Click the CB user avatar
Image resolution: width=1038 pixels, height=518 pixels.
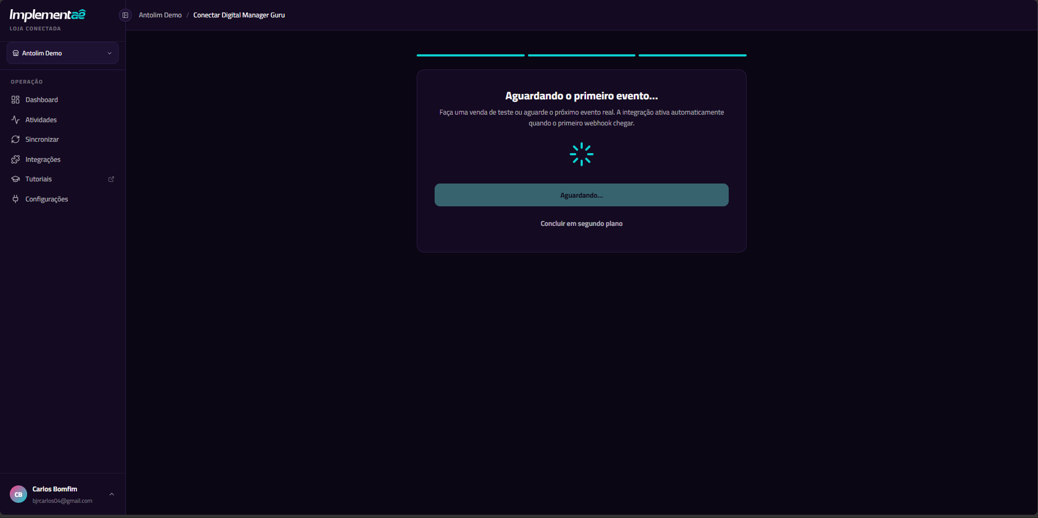pos(18,494)
